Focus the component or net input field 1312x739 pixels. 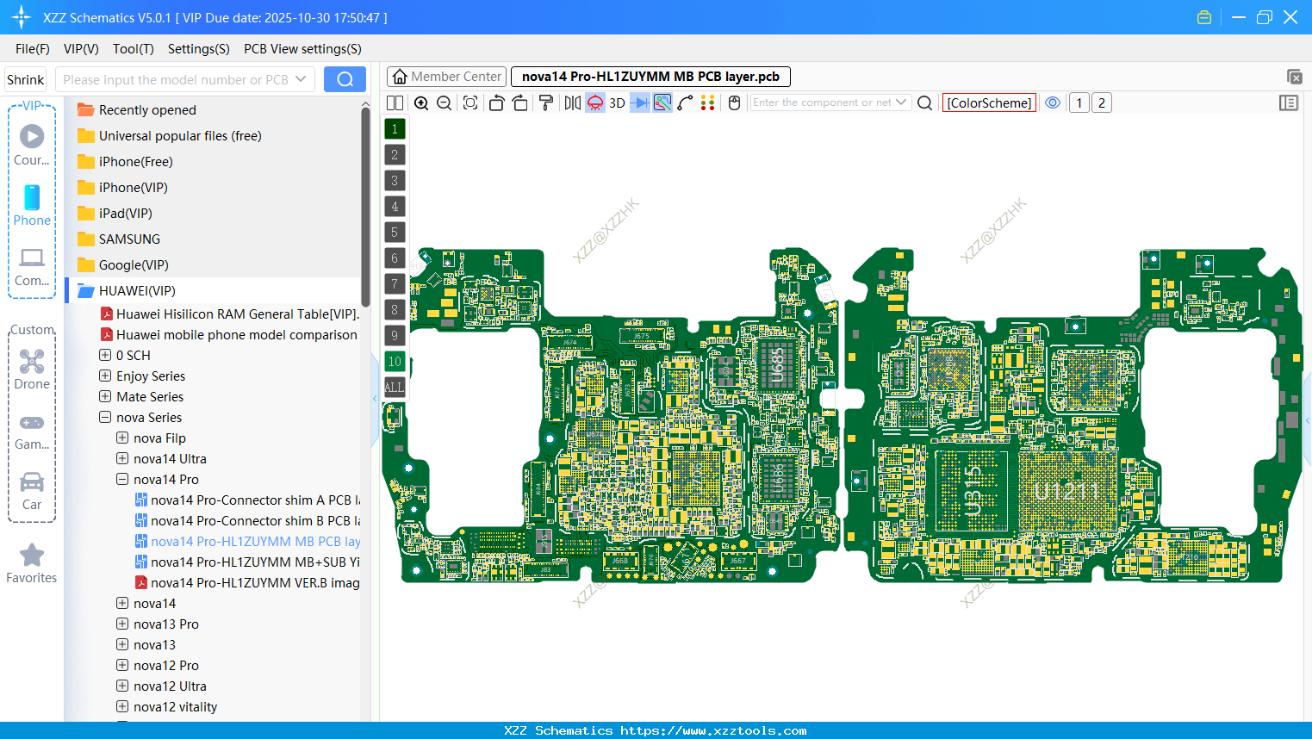point(821,102)
